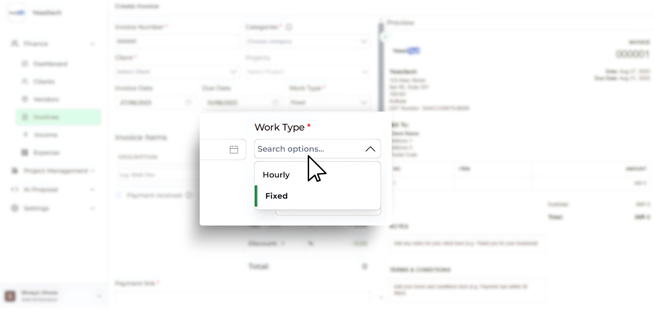Open the Clients icon in sidebar
654x309 pixels.
[25, 82]
